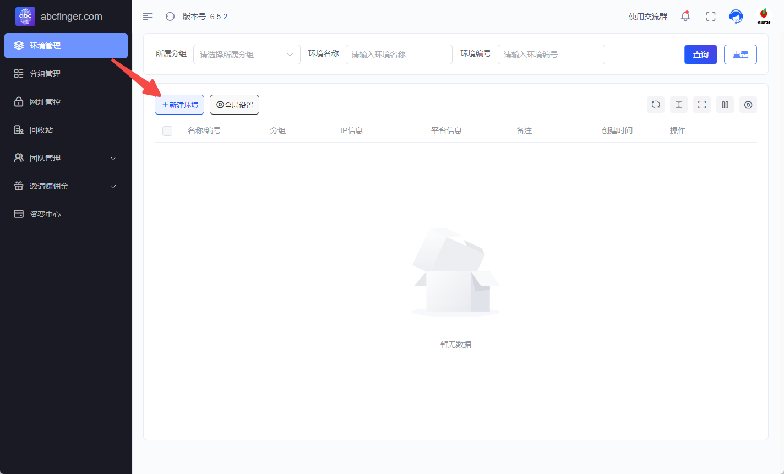Click the sidebar collapse hamburger icon
This screenshot has height=474, width=784.
(x=148, y=17)
